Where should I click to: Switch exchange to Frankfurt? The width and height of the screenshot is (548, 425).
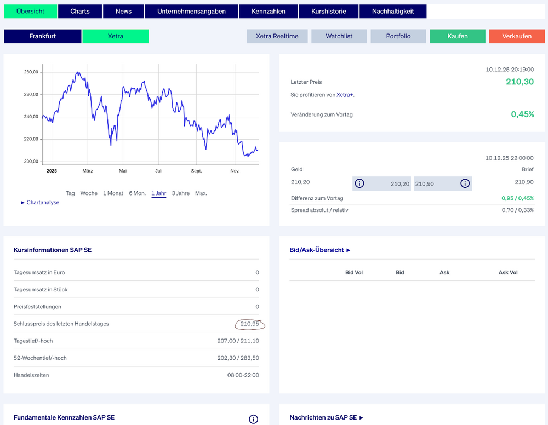[x=42, y=36]
